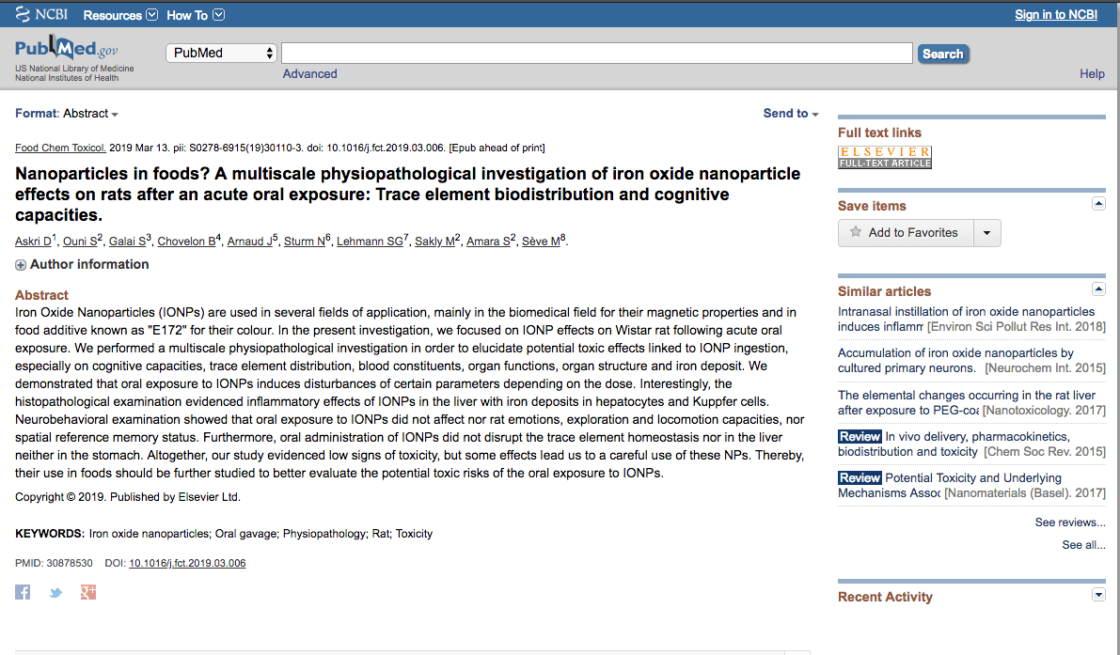Click the Abstract heading
This screenshot has width=1120, height=655.
click(x=41, y=295)
